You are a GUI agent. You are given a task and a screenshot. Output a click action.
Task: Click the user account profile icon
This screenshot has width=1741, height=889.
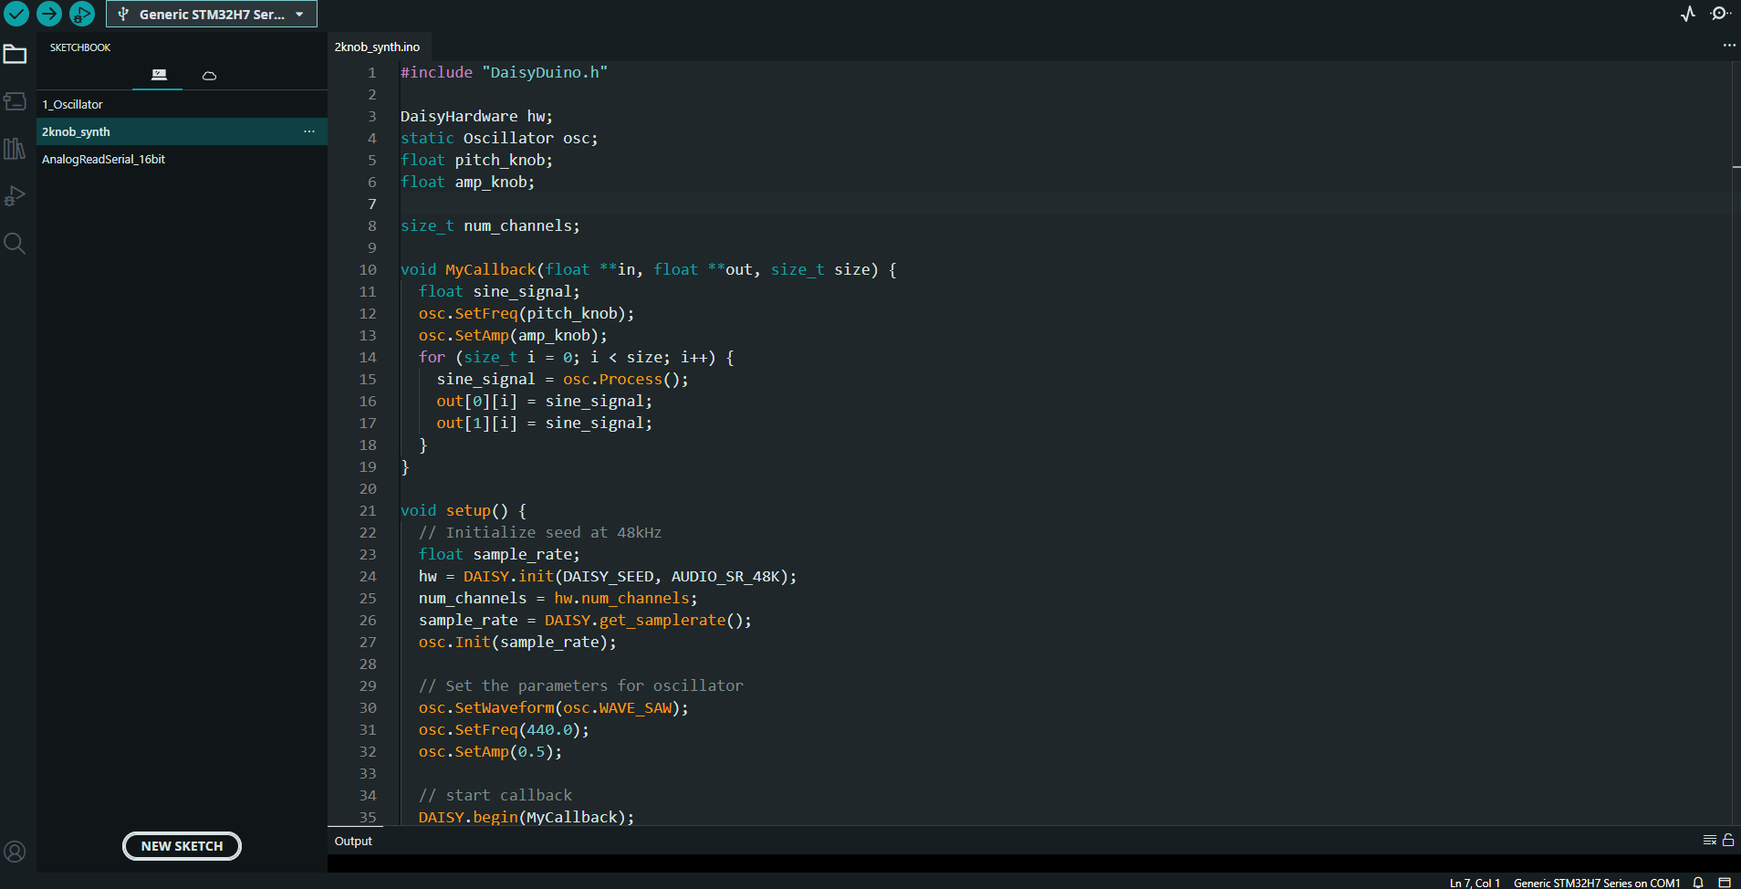coord(16,852)
